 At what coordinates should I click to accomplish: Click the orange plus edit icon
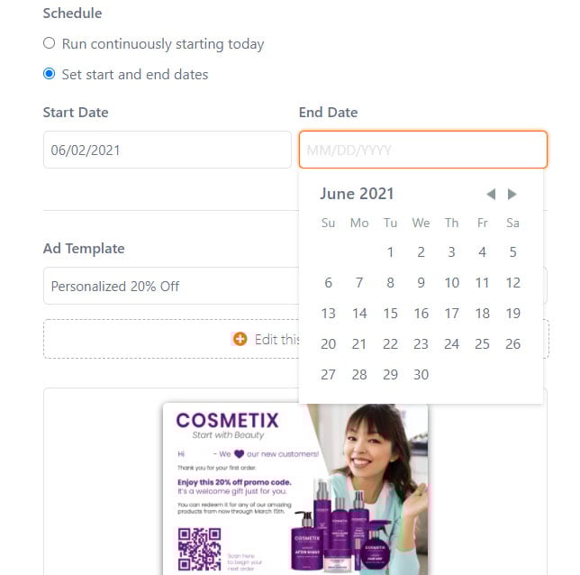point(240,339)
